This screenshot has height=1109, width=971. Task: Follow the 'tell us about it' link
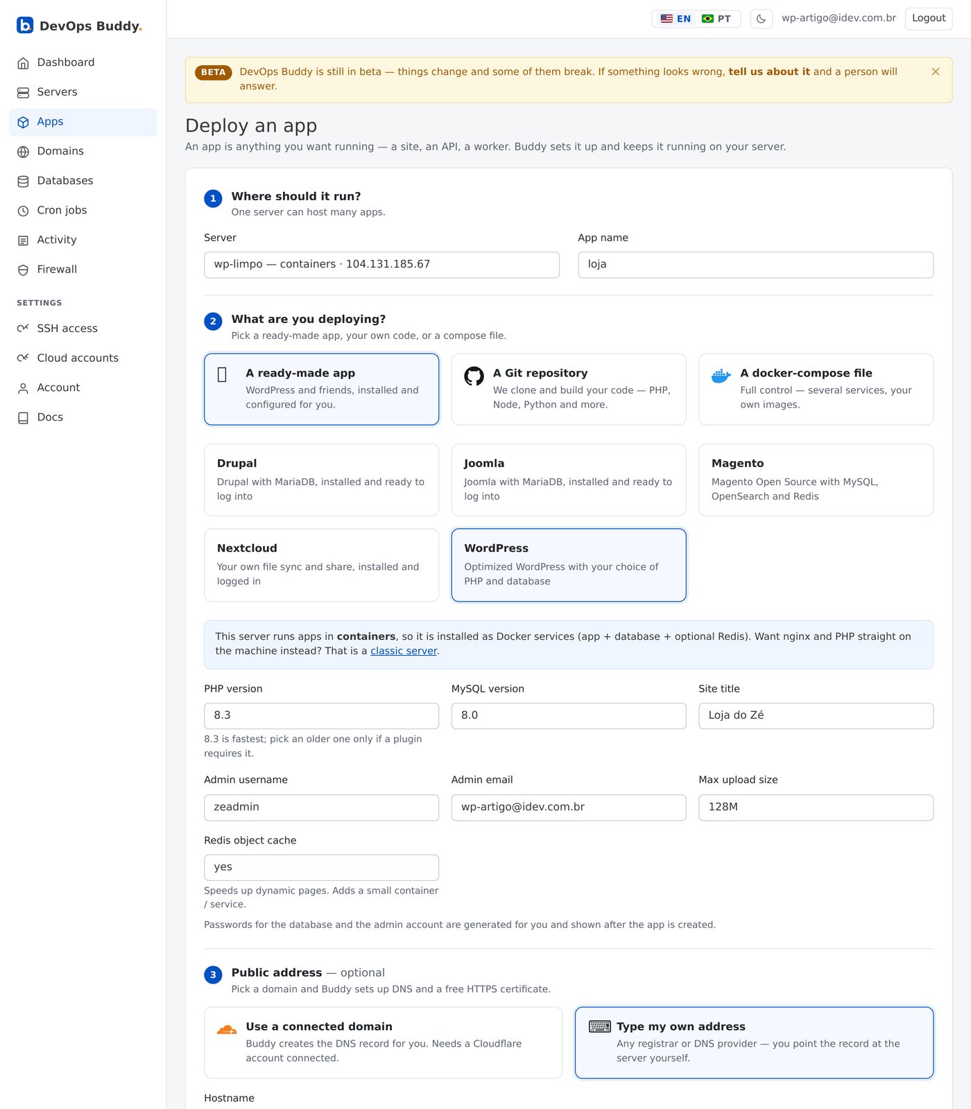[x=769, y=71]
